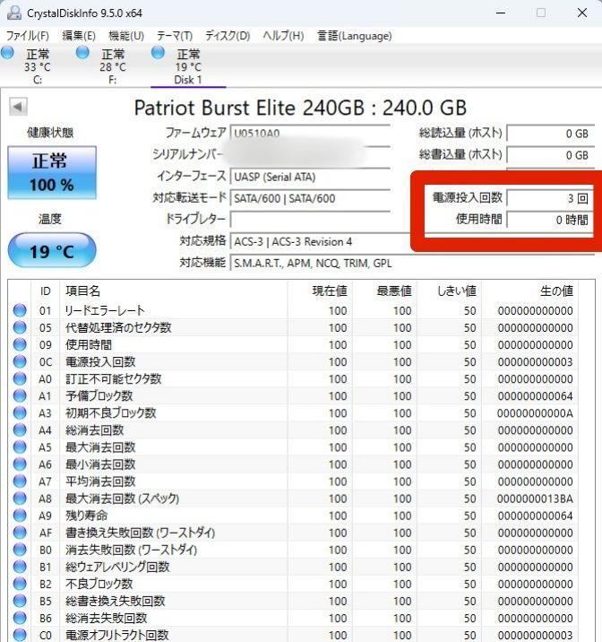
Task: Select the 予備ブロック数 item name
Action: pyautogui.click(x=99, y=396)
